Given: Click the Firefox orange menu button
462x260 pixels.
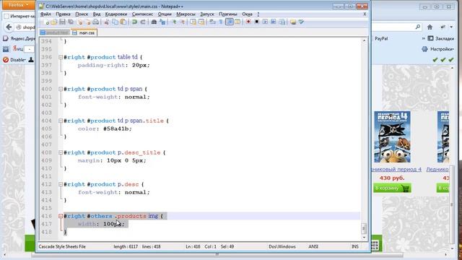Looking at the screenshot, I should pos(18,5).
